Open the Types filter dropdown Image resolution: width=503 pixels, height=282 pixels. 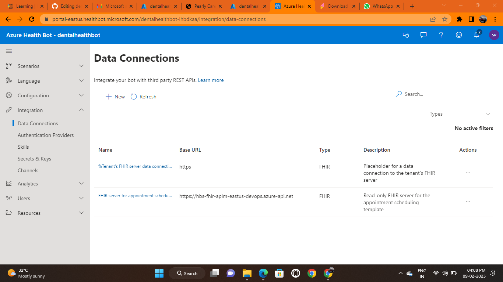(460, 114)
